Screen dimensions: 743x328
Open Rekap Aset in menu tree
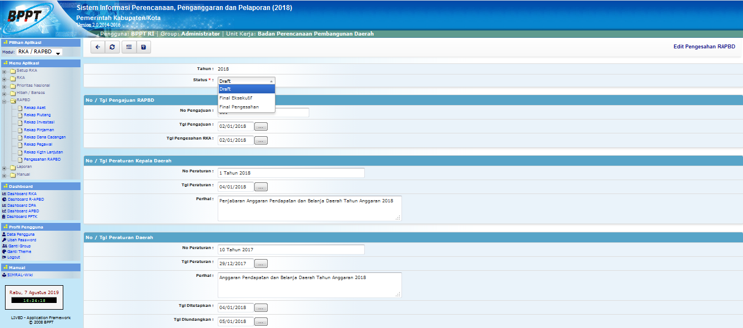tap(34, 107)
